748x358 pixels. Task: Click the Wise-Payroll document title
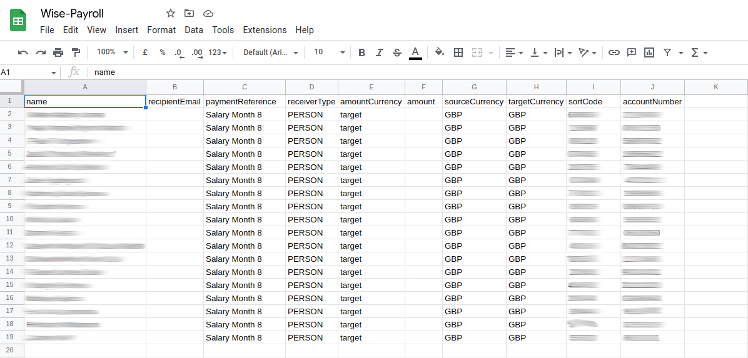[72, 13]
